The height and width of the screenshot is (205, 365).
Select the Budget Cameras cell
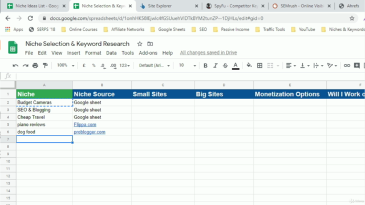click(x=44, y=102)
